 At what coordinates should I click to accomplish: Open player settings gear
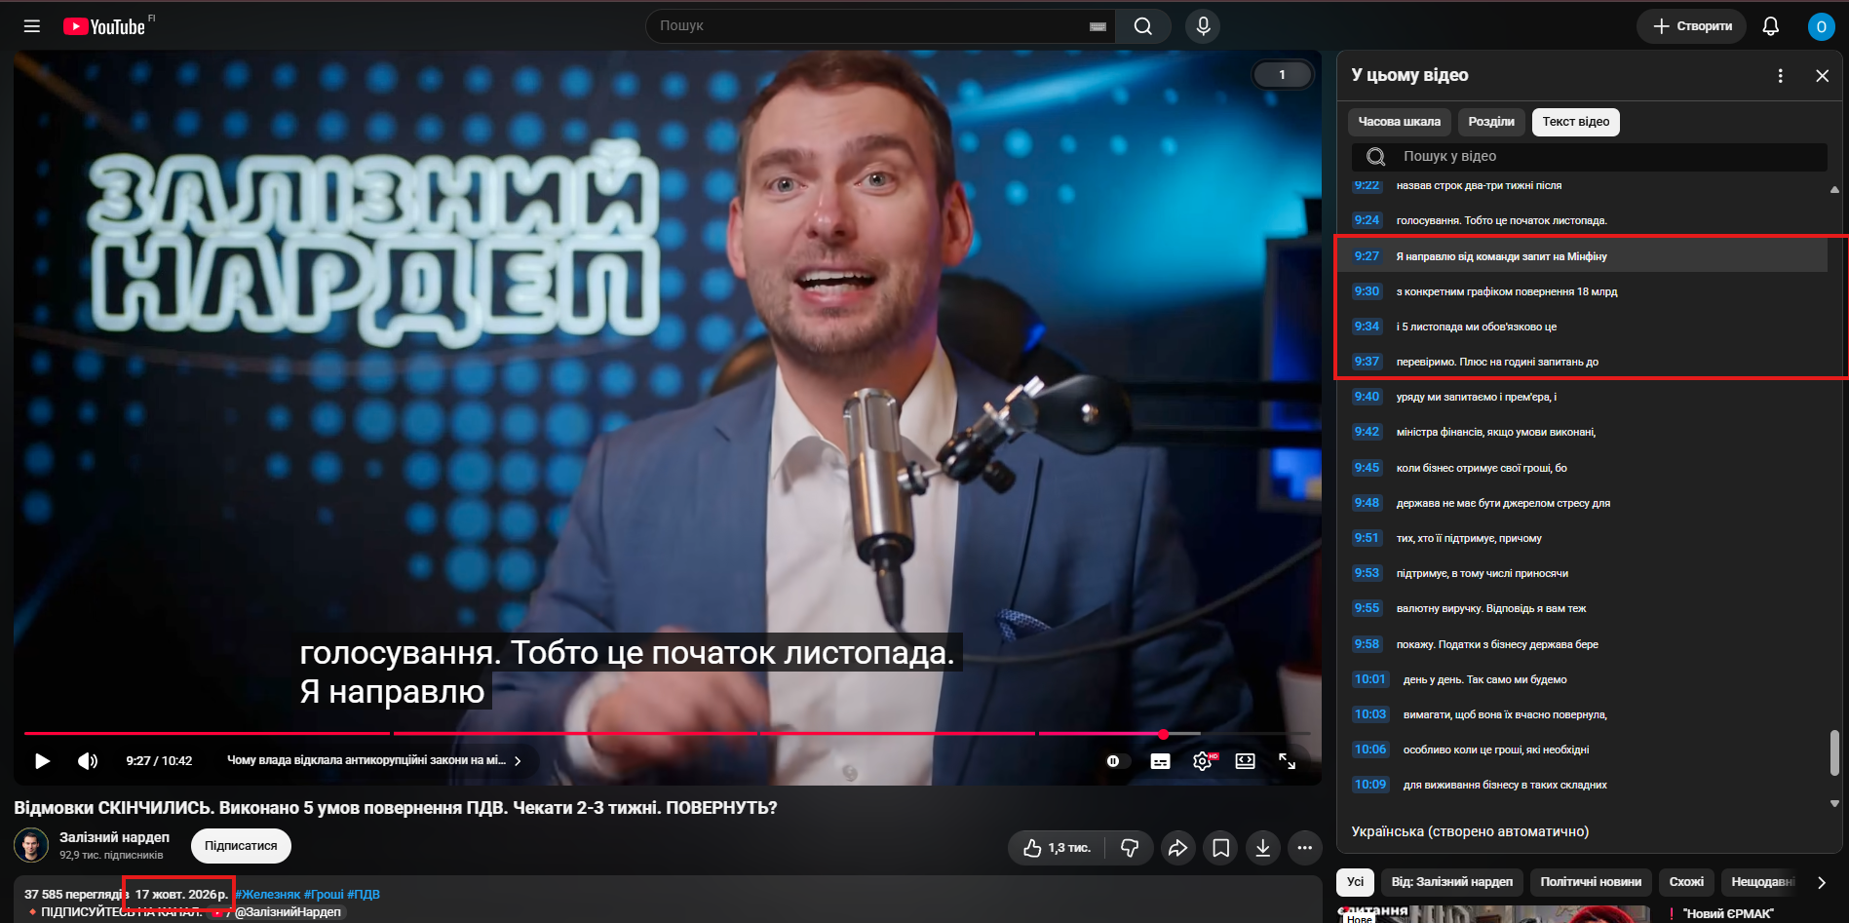pos(1203,761)
